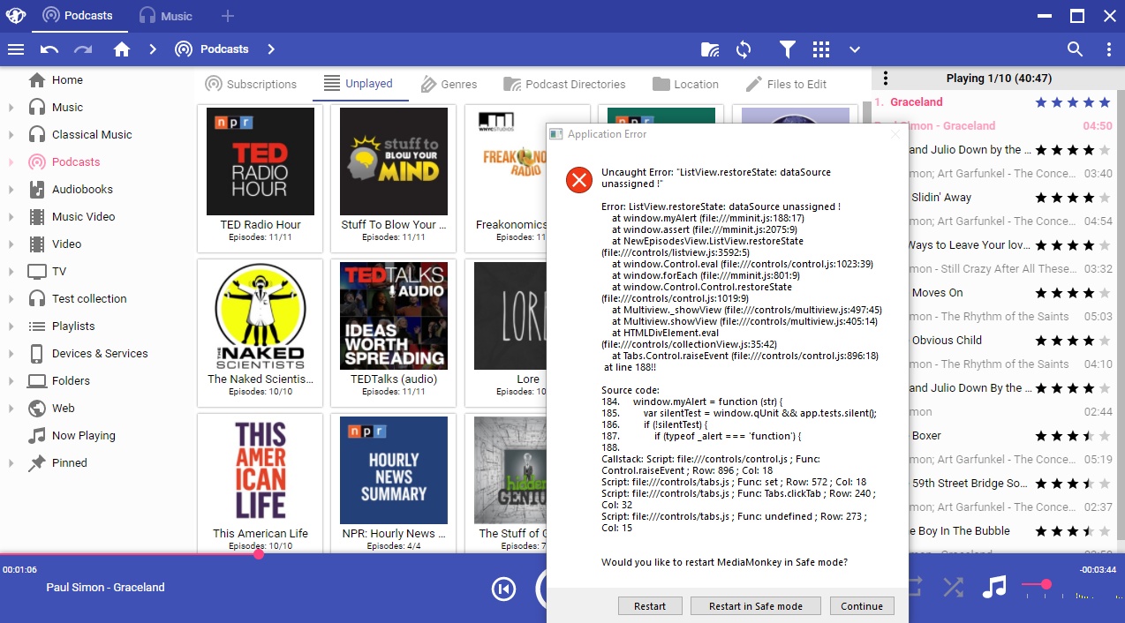Image resolution: width=1125 pixels, height=623 pixels.
Task: Switch to the Subscriptions tab
Action: tap(251, 84)
